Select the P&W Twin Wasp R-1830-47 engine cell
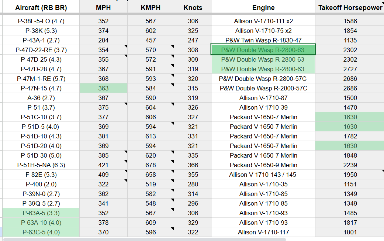The height and width of the screenshot is (241, 384). (263, 40)
